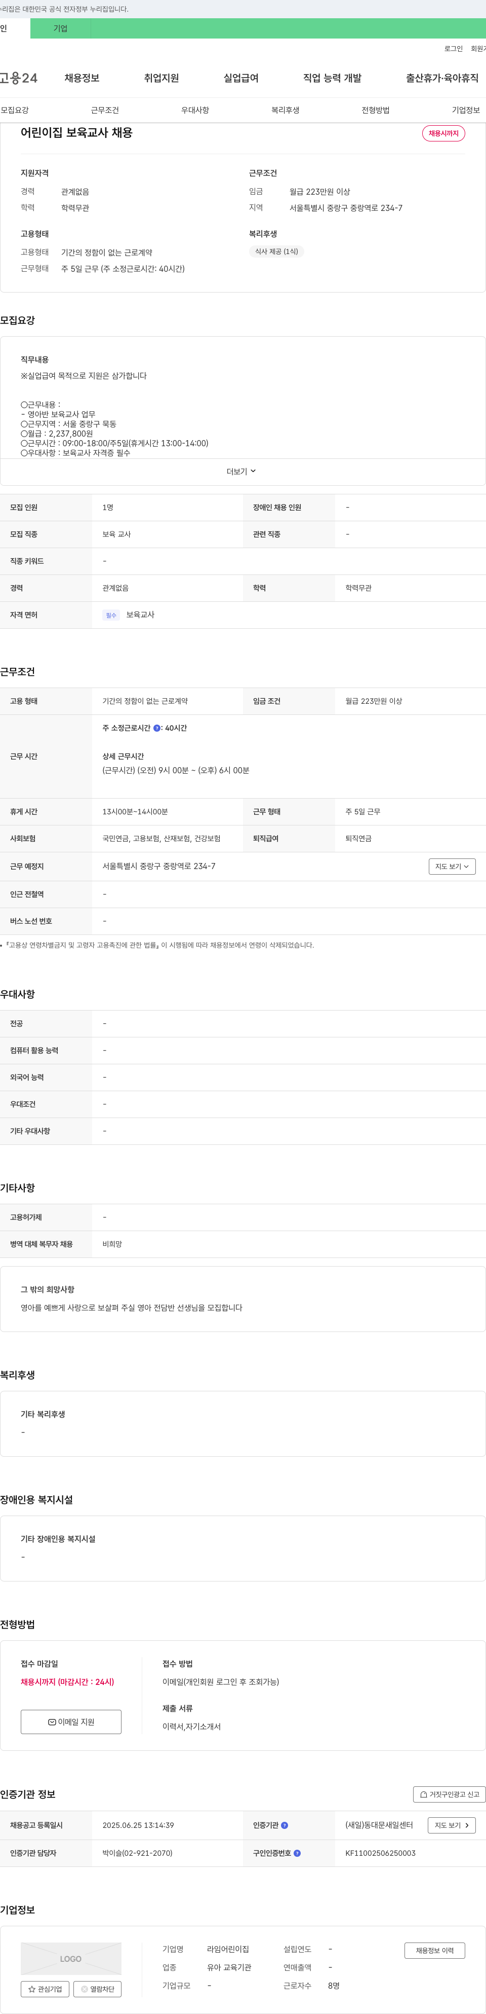Click the registration date 2025.06.25 13:14:39
This screenshot has height=2014, width=486.
pos(138,1825)
